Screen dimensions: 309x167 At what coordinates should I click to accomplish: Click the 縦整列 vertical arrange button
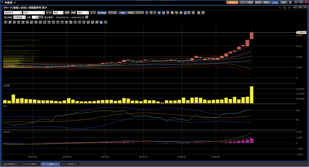pyautogui.click(x=258, y=2)
